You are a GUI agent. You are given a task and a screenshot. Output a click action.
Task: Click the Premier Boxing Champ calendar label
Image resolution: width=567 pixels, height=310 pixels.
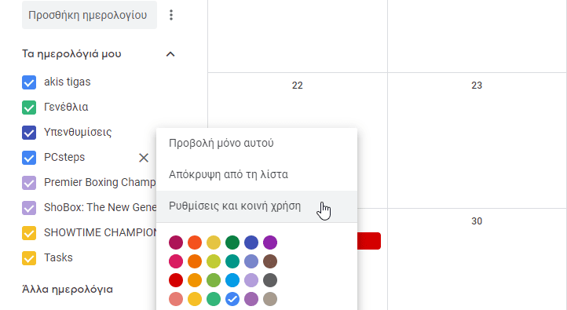coord(100,182)
